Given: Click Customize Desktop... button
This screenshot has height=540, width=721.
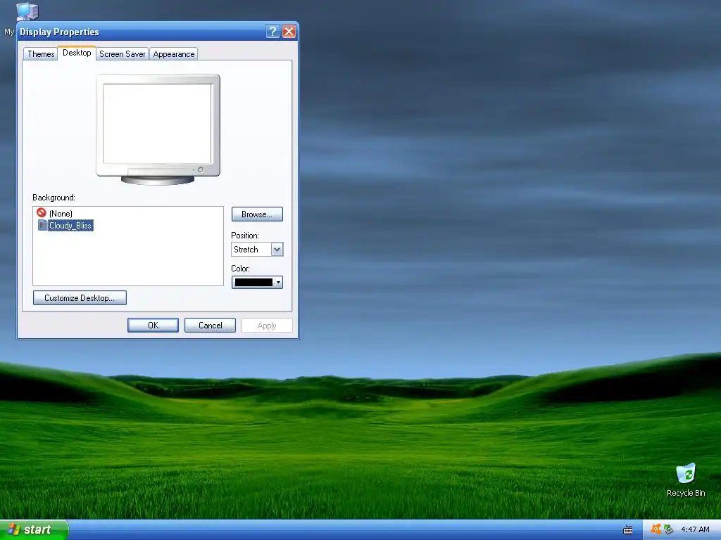Looking at the screenshot, I should coord(80,297).
